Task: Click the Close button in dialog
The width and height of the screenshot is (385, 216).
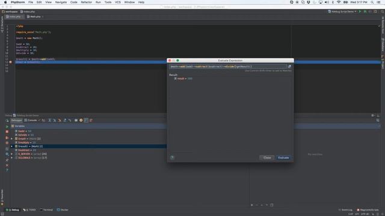Action: 267,157
